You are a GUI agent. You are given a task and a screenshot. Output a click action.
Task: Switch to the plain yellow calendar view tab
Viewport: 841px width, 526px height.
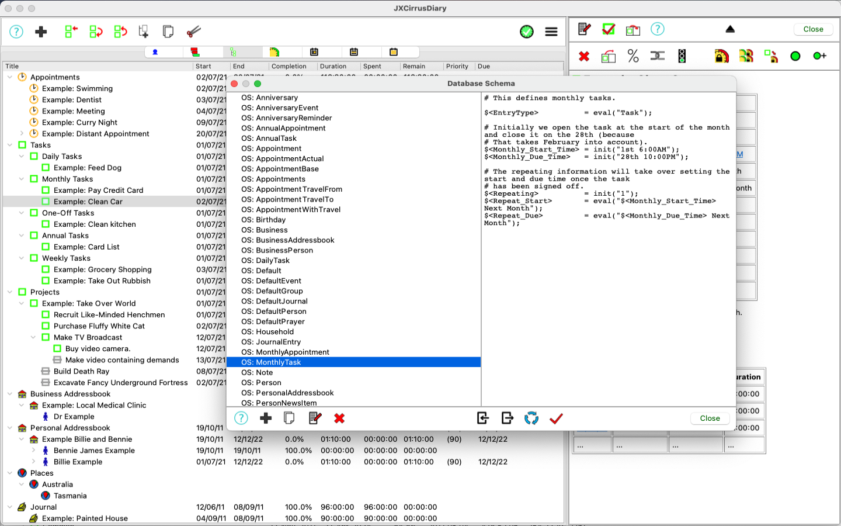click(x=394, y=52)
